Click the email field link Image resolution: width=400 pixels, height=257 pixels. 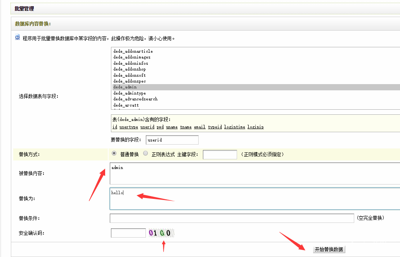click(199, 127)
